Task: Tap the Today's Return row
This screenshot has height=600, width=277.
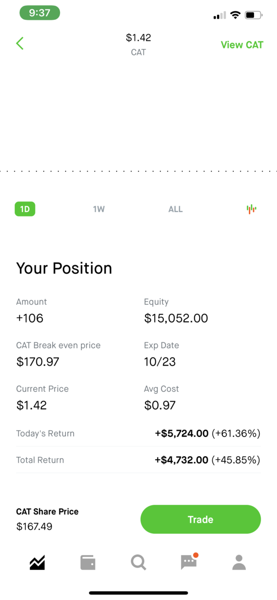Action: click(138, 433)
